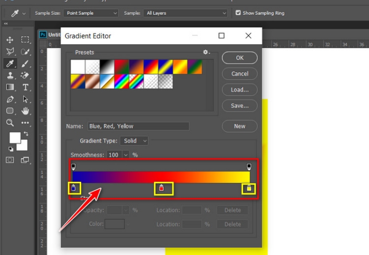The height and width of the screenshot is (255, 369).
Task: Click Cancel in Gradient Editor
Action: pyautogui.click(x=239, y=74)
